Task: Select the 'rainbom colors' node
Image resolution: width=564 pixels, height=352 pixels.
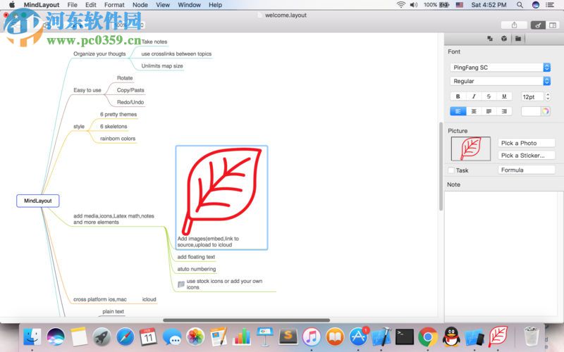Action: (118, 139)
